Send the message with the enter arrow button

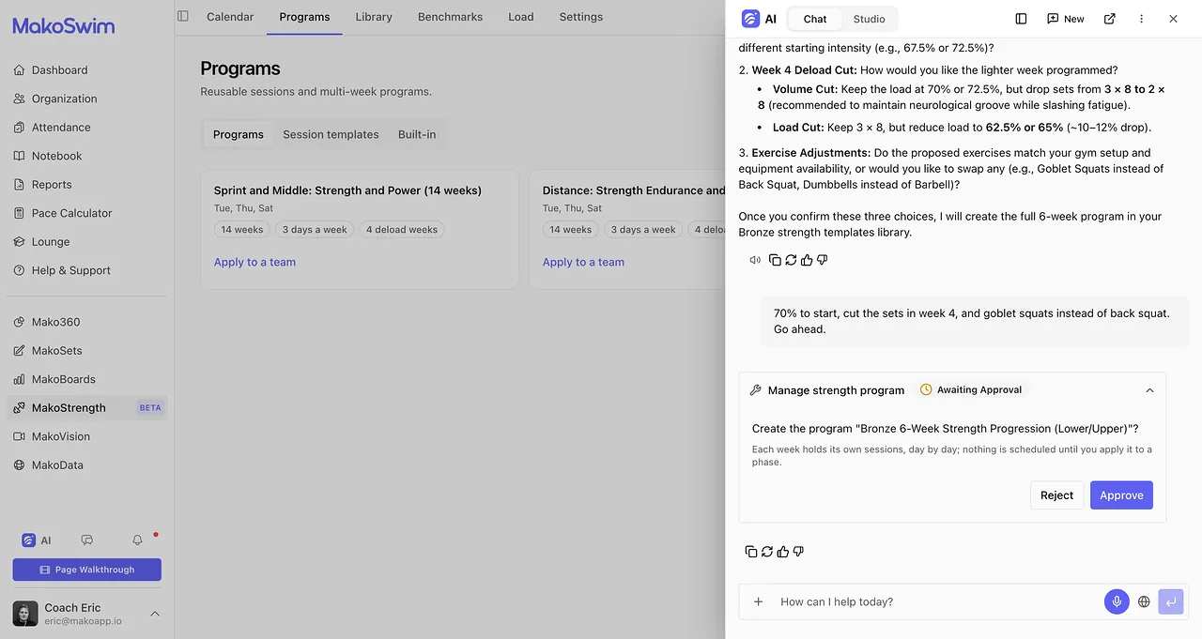(1171, 601)
